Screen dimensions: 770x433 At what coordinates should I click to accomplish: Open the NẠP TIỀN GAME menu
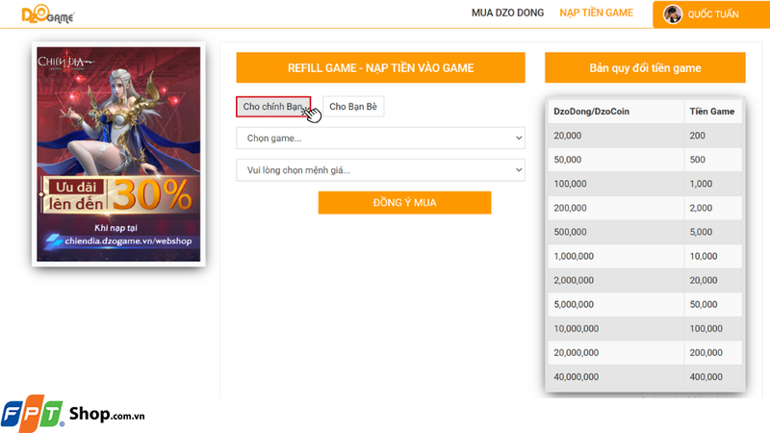[x=596, y=13]
